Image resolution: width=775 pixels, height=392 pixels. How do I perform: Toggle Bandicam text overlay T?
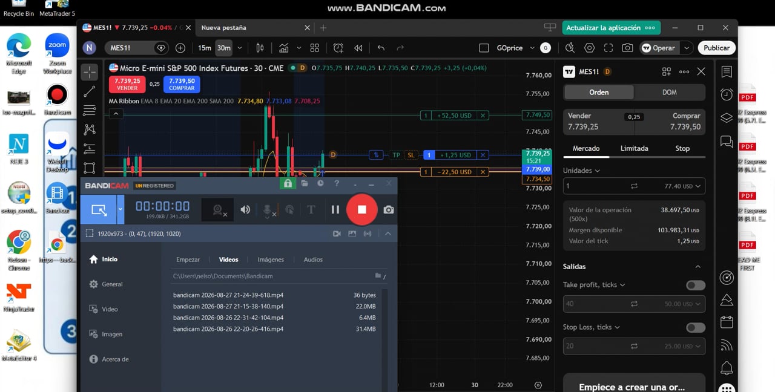(x=311, y=210)
